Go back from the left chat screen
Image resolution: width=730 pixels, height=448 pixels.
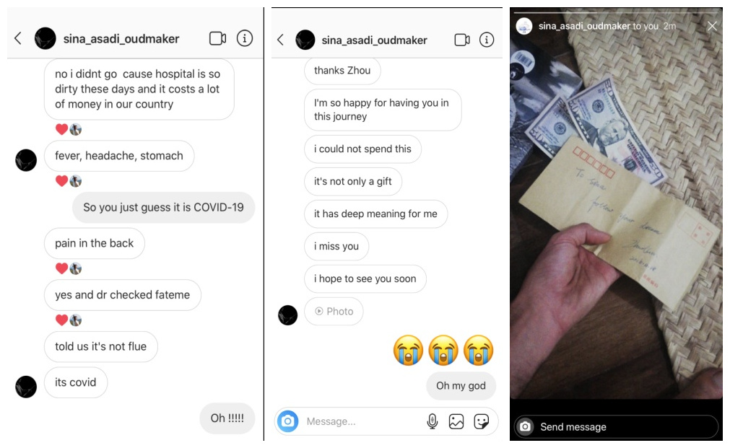18,38
